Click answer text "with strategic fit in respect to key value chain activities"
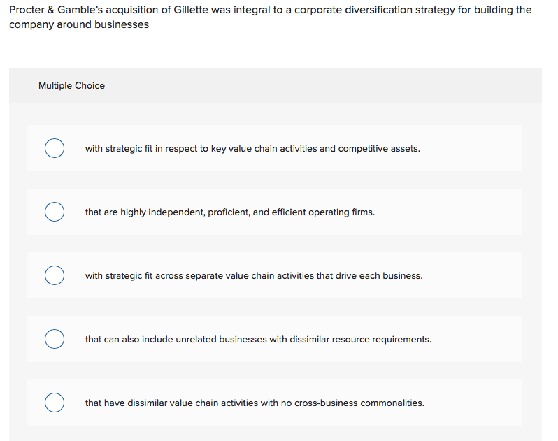Screen dimensions: 558x441 pyautogui.click(x=210, y=148)
